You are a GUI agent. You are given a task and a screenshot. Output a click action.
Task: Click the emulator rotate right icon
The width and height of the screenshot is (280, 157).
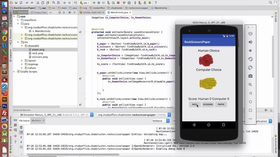tap(250, 68)
